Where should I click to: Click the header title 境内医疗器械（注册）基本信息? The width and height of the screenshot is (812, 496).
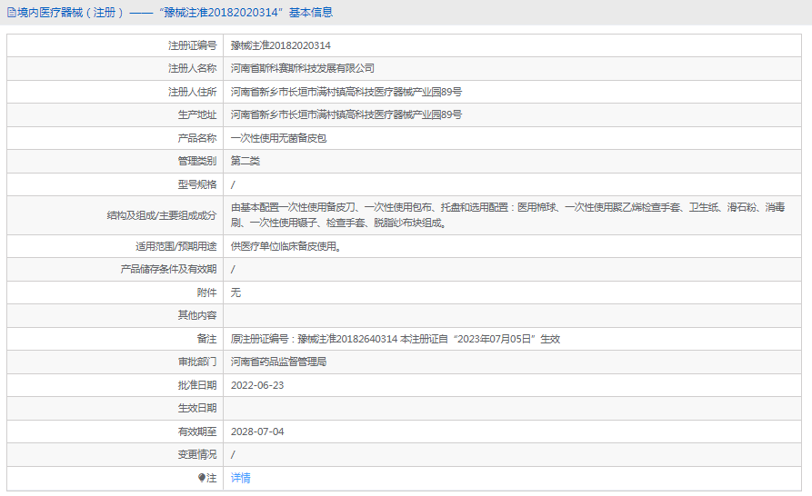pos(175,13)
